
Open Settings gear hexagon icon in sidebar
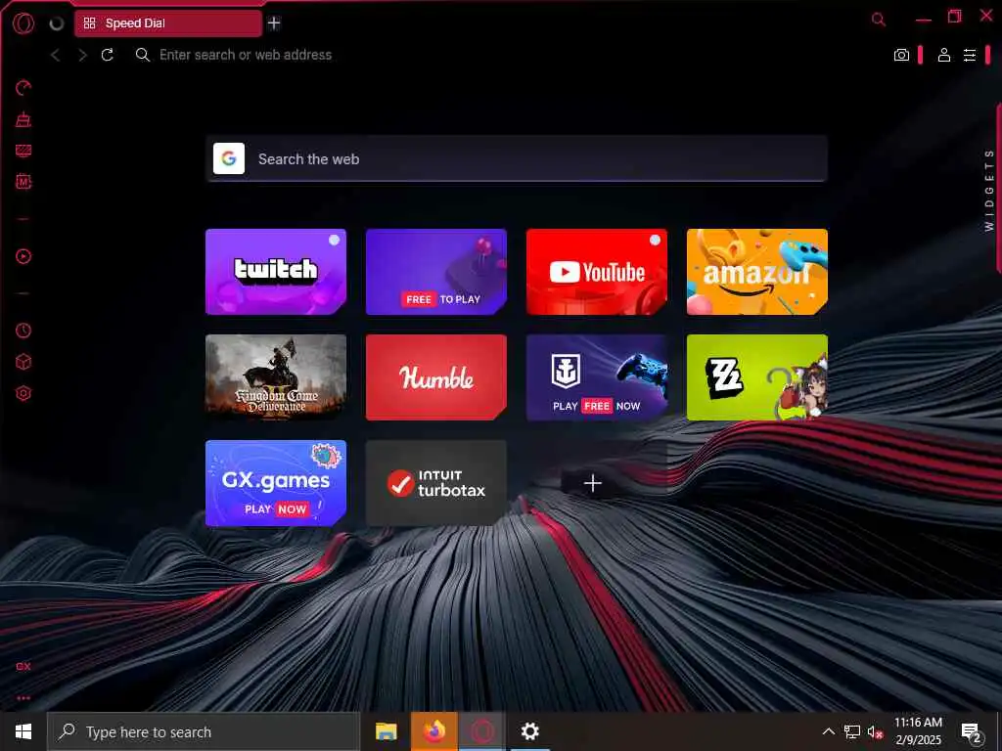click(x=23, y=393)
